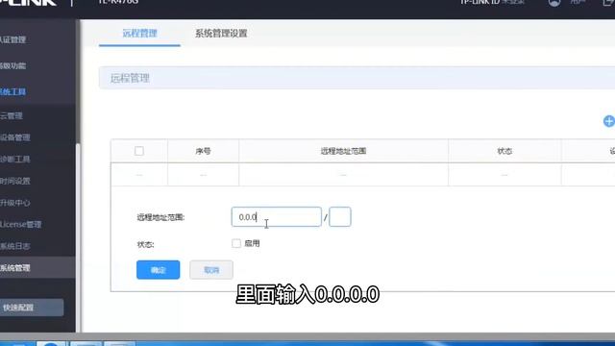Viewport: 615px width, 346px height.
Task: Open 高级功能 in the sidebar
Action: coord(12,66)
